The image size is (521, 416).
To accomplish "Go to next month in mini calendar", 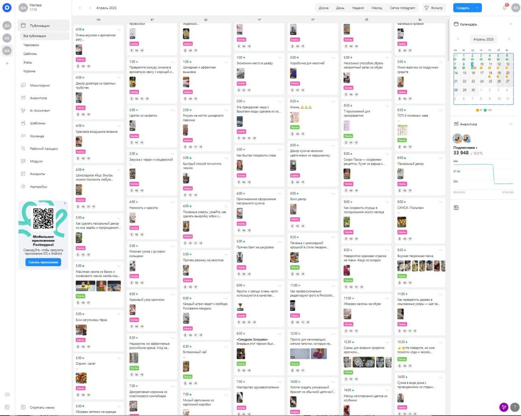I will tap(509, 39).
